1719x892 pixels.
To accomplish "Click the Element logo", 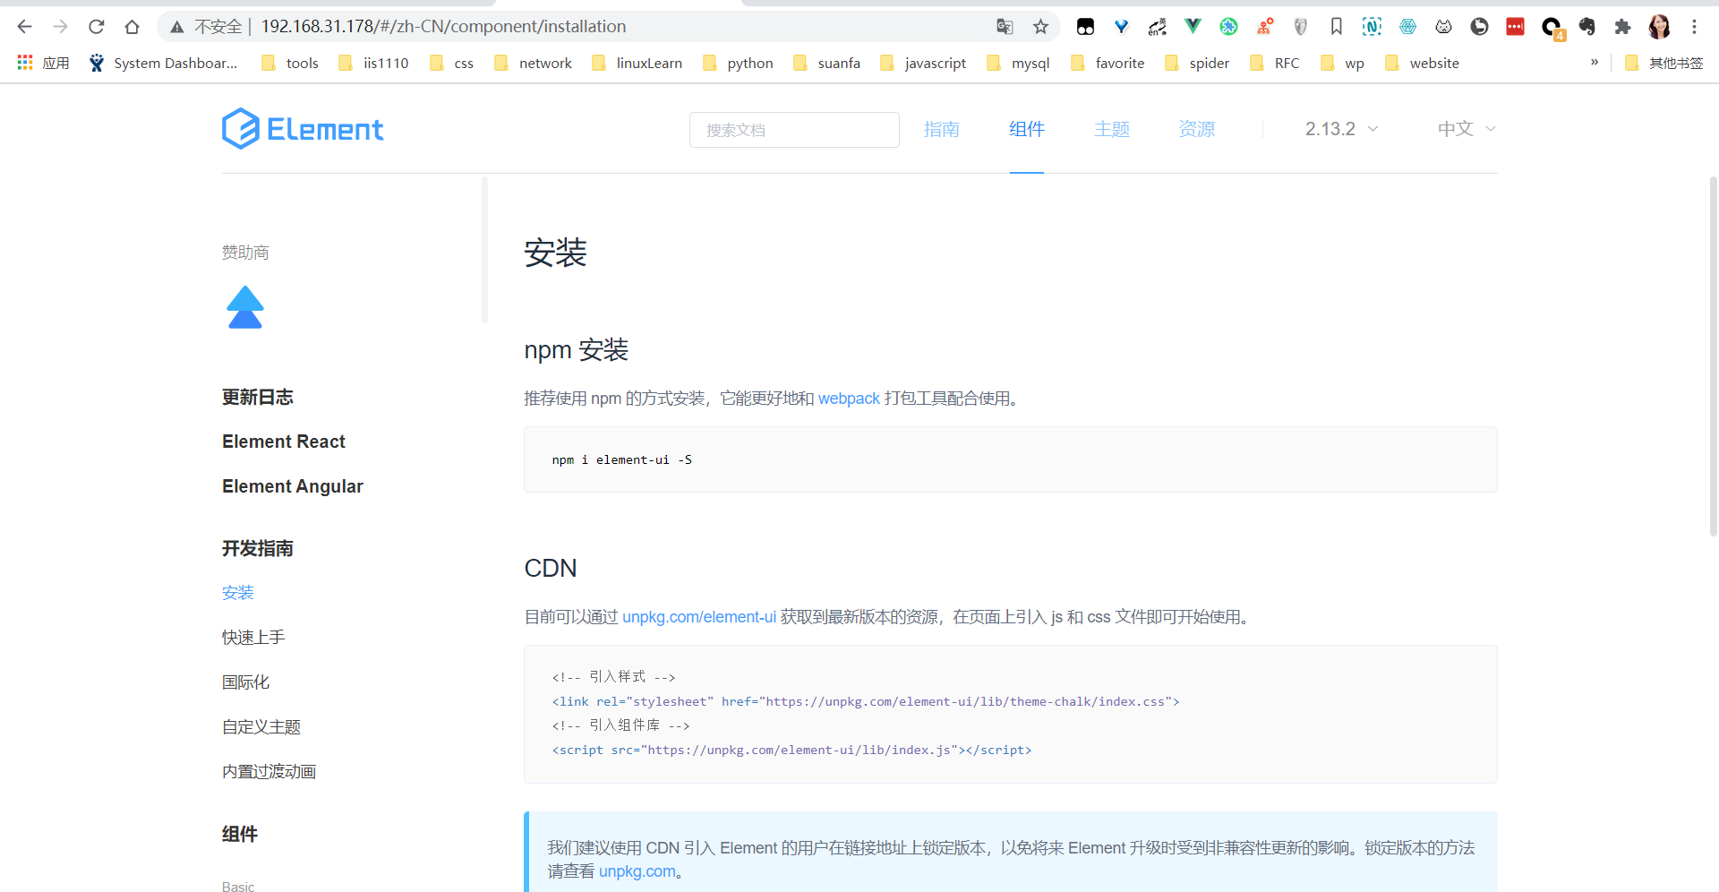I will click(x=303, y=129).
